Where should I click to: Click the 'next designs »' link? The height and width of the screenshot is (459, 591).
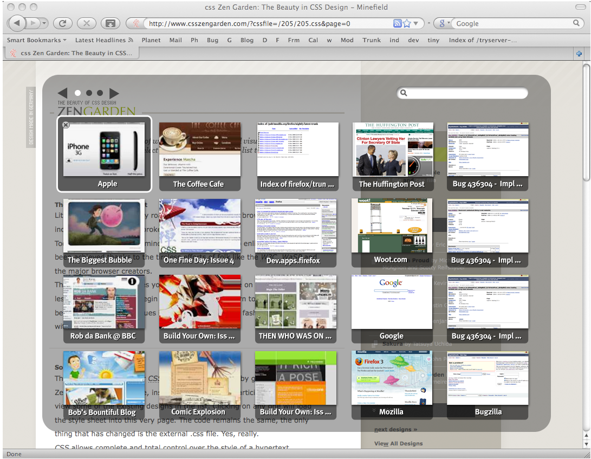click(x=396, y=429)
